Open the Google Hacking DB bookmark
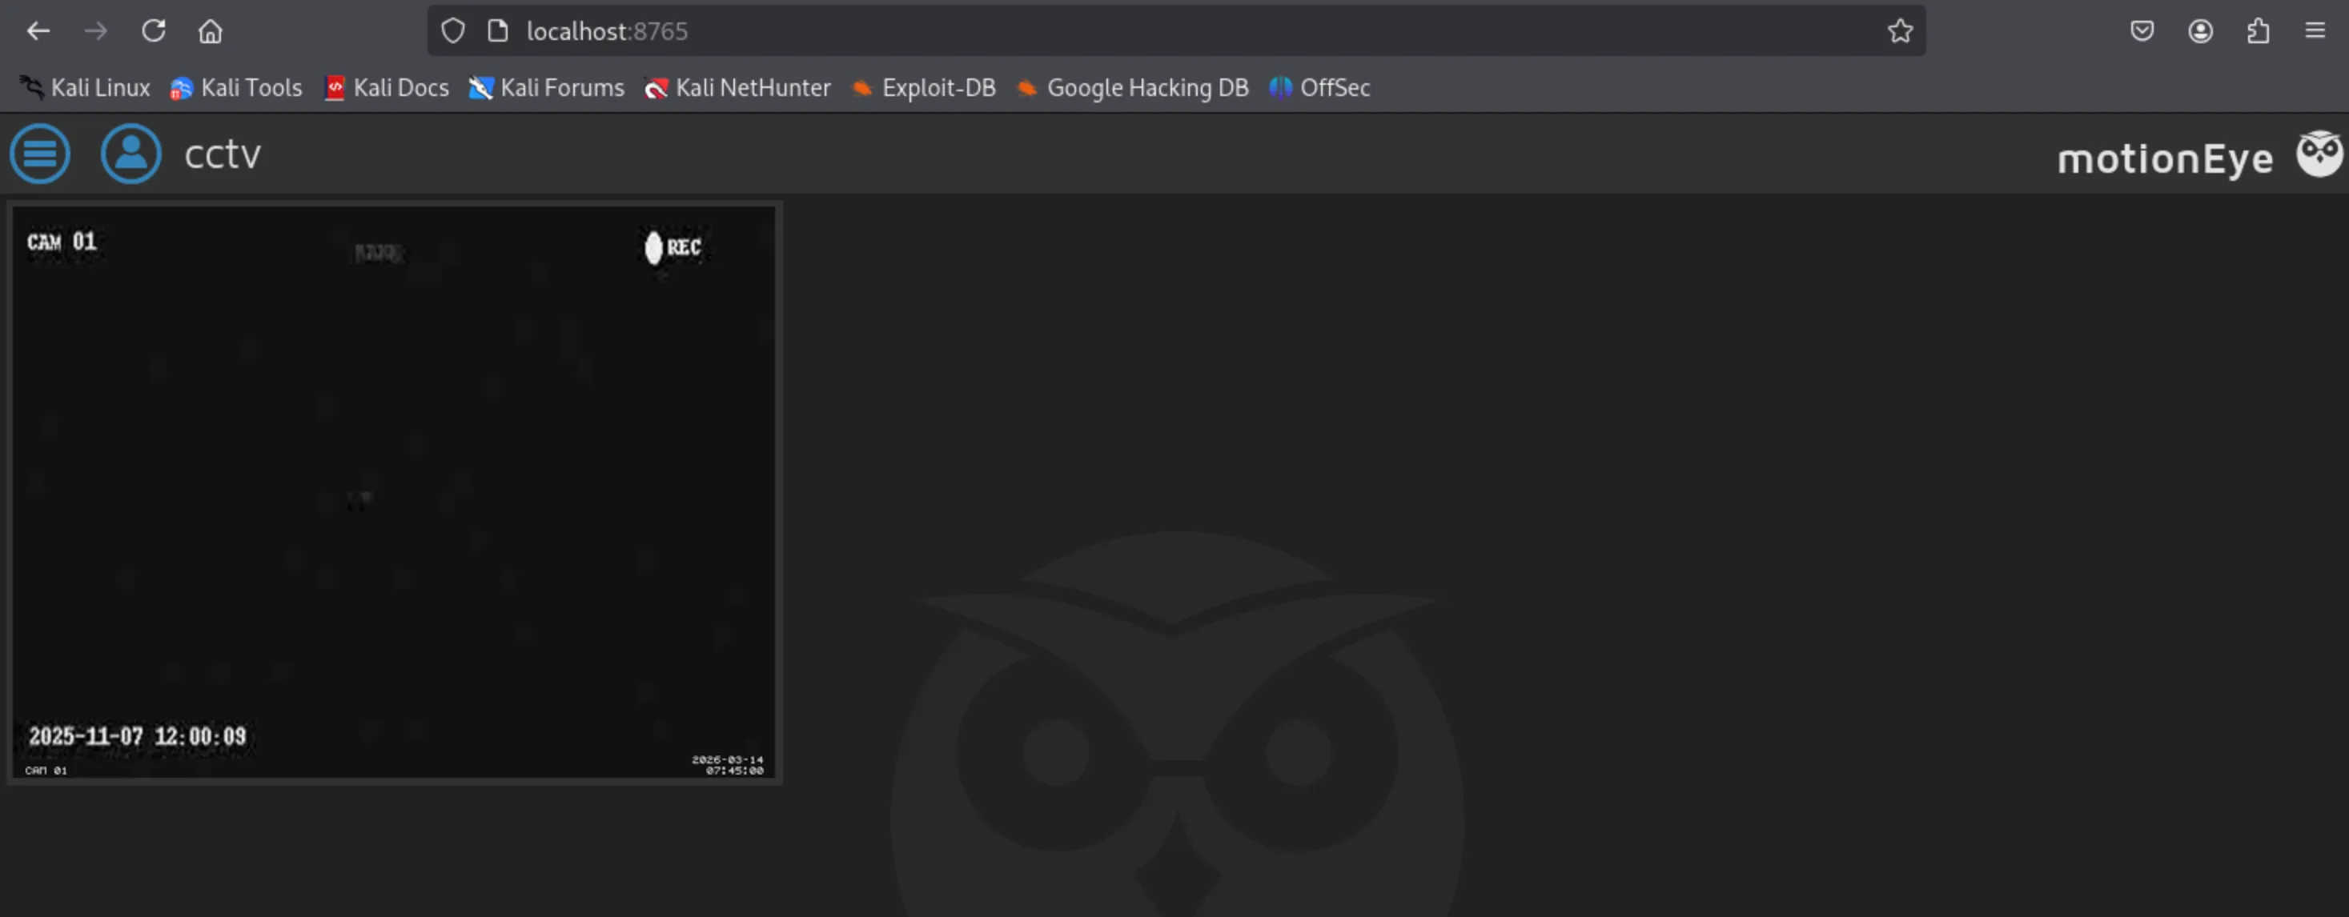Screen dimensions: 2349x917 1133,87
